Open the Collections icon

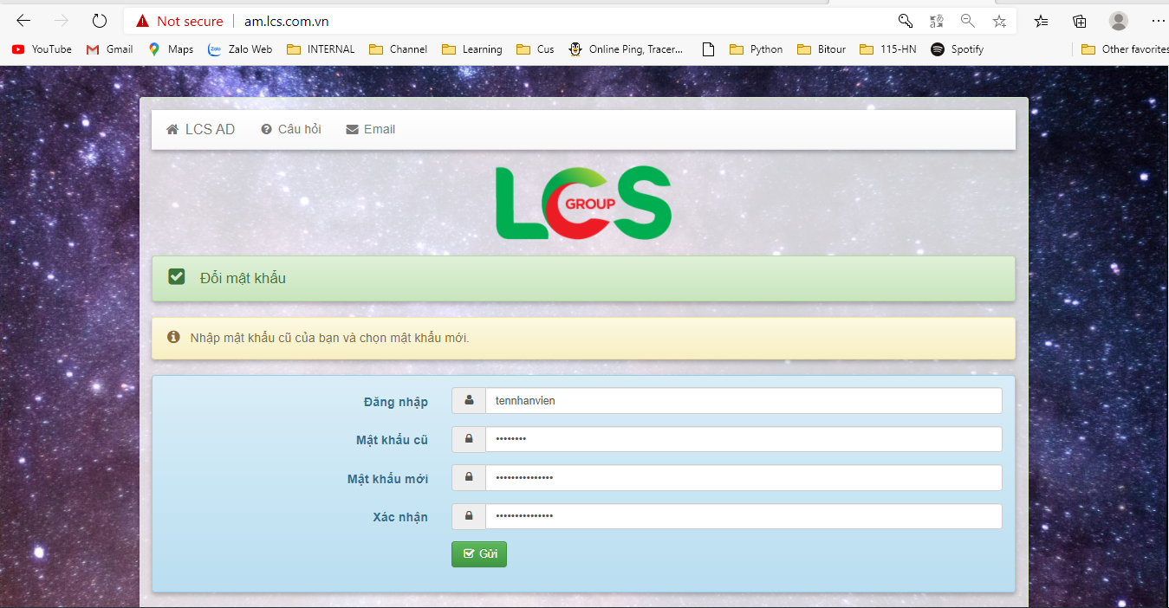[1079, 21]
